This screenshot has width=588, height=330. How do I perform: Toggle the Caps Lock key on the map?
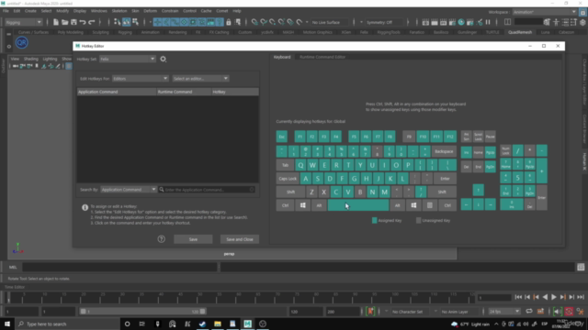(x=288, y=179)
